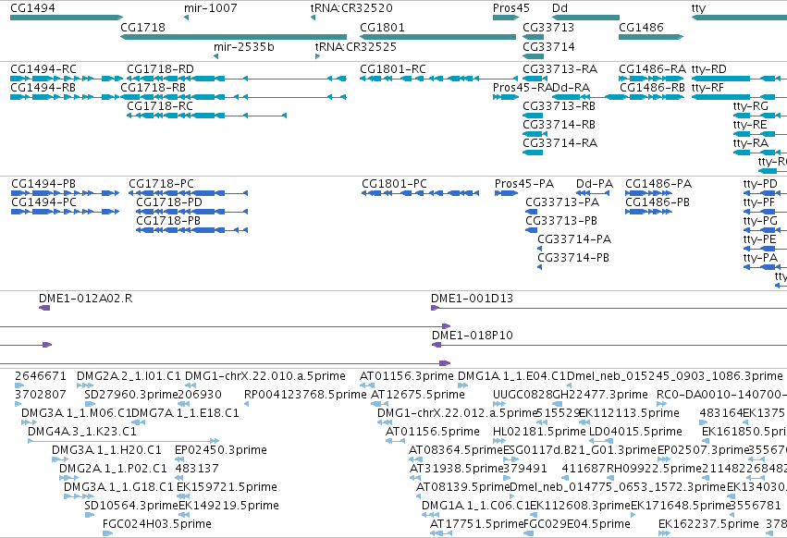Viewport: 787px width, 538px height.
Task: Select the CG1486 gene label
Action: (641, 27)
